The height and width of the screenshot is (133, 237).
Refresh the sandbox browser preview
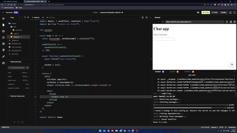pyautogui.click(x=163, y=22)
